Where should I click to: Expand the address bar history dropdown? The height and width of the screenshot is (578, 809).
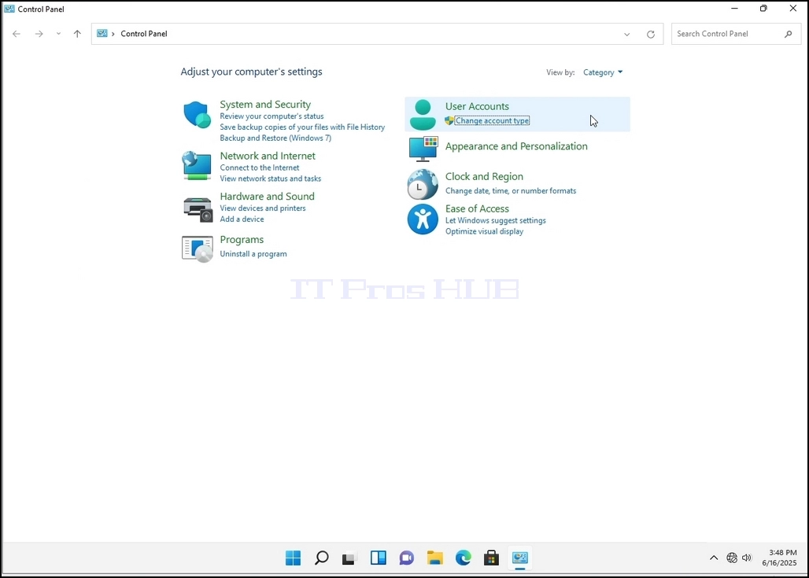point(627,35)
